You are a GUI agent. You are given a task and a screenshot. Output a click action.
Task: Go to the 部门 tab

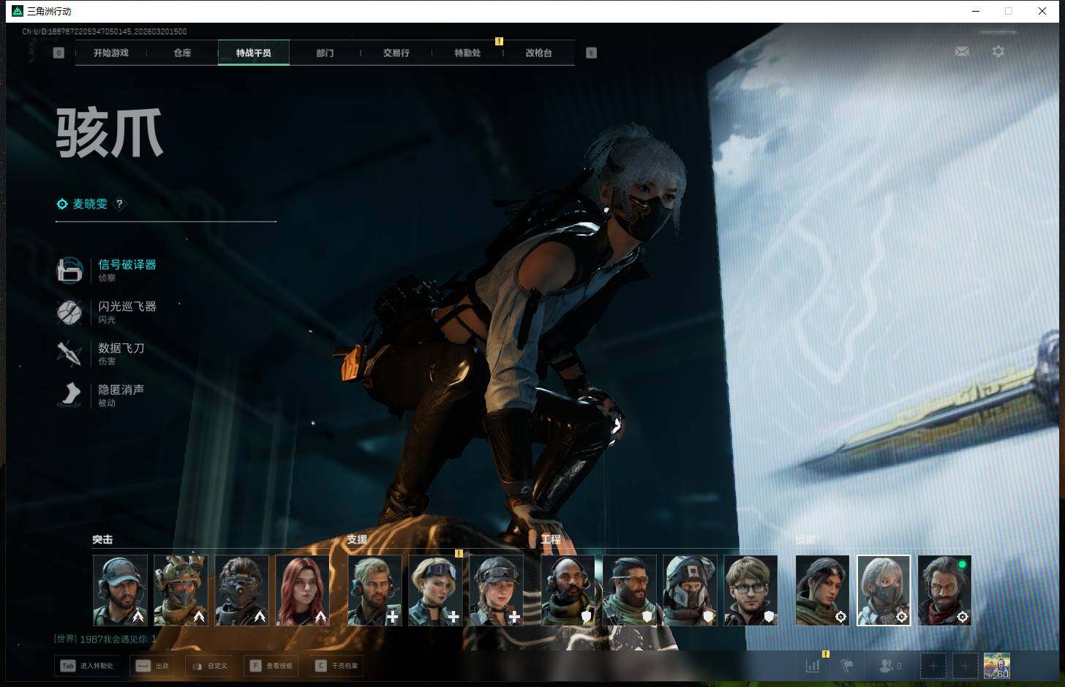[x=325, y=53]
